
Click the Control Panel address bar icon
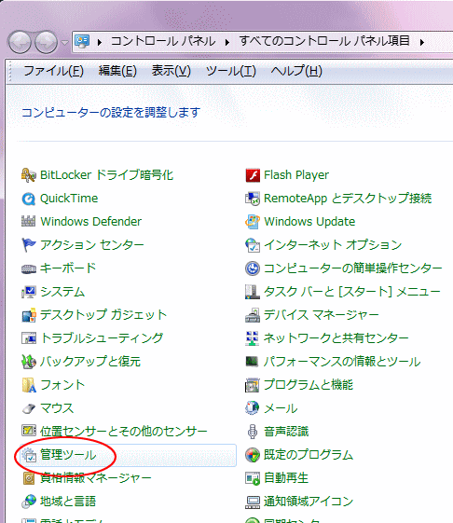82,41
